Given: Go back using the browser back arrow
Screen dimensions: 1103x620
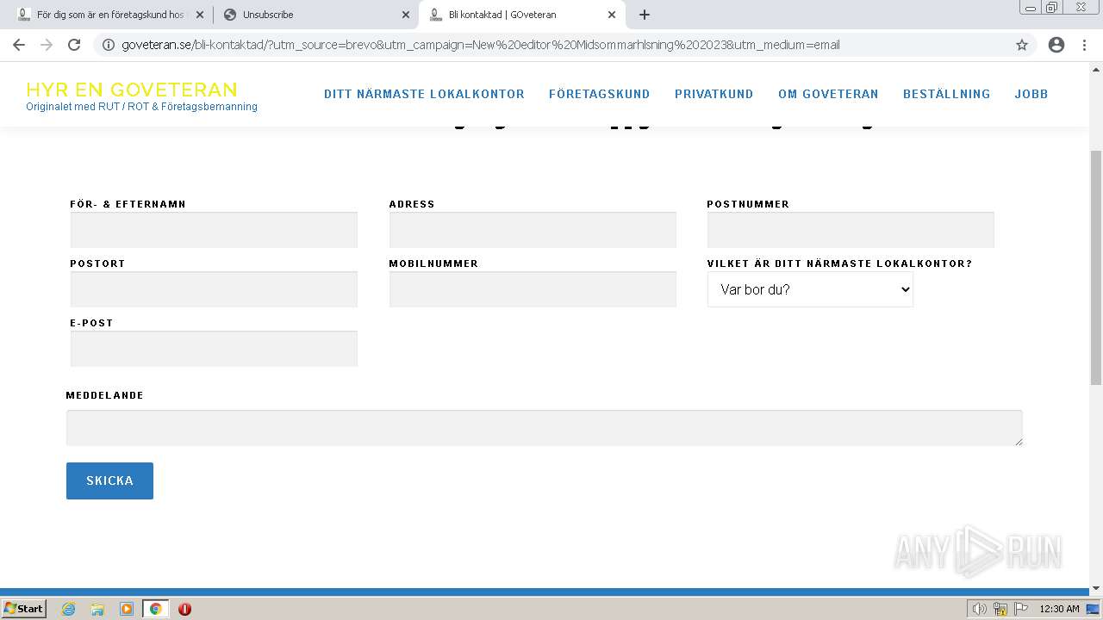Looking at the screenshot, I should pyautogui.click(x=19, y=45).
